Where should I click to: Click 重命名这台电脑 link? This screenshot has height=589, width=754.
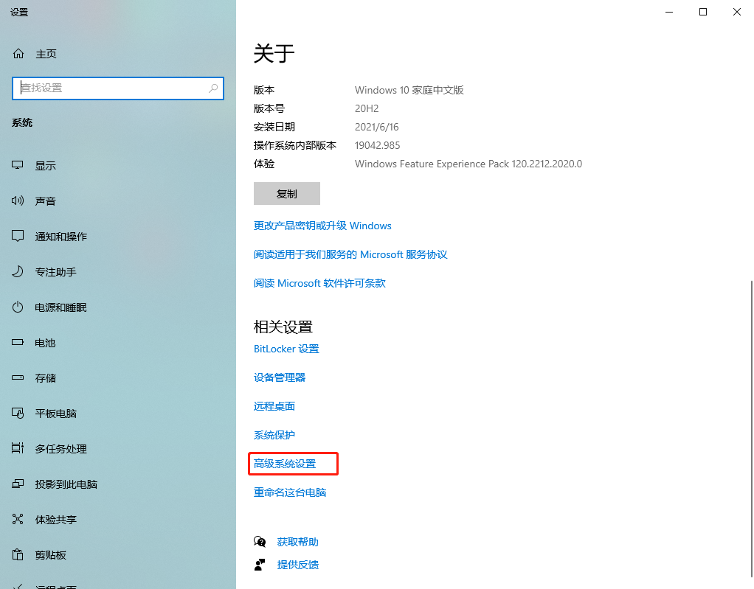(x=290, y=492)
